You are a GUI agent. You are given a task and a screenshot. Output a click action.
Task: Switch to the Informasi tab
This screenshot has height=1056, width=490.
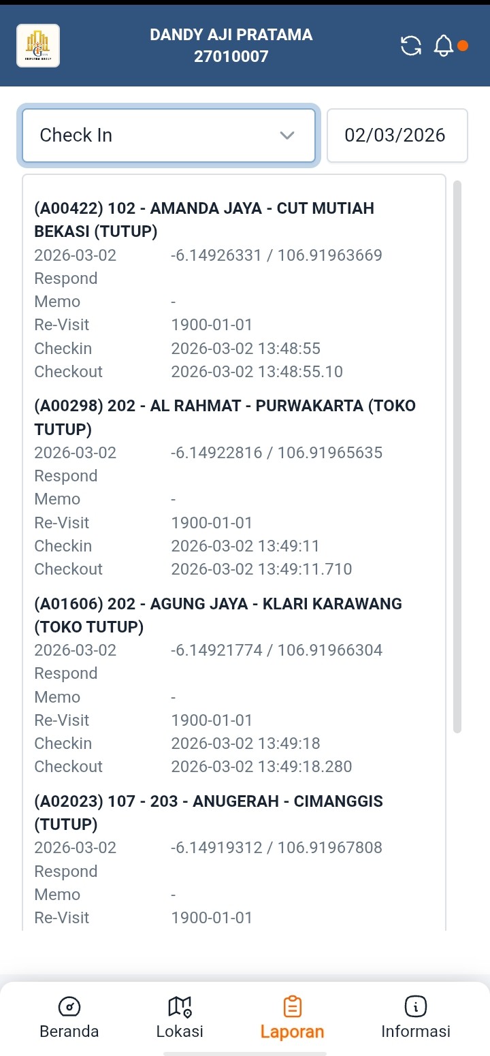(415, 1031)
